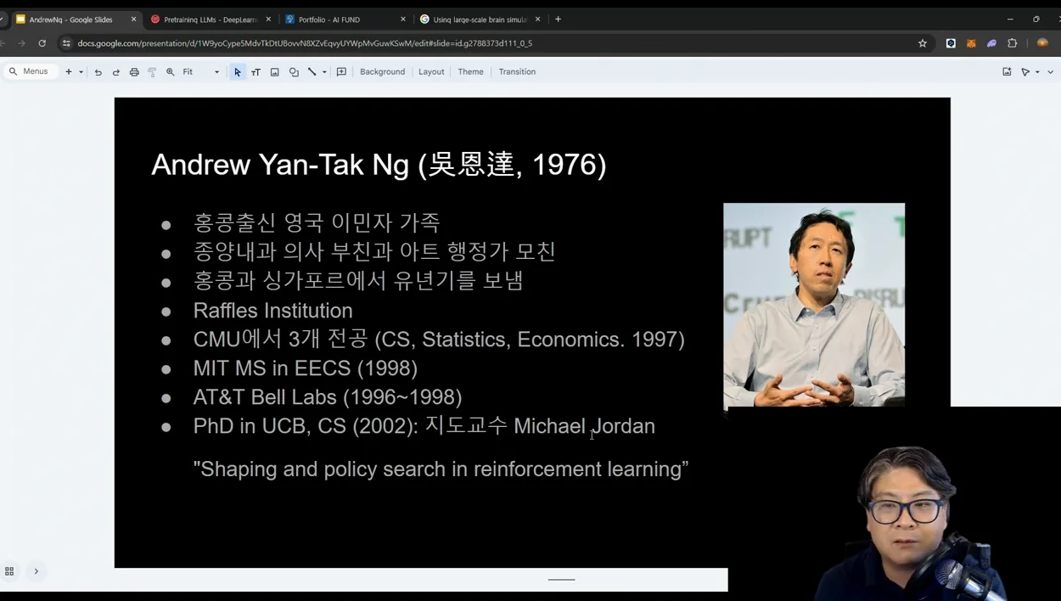
Task: Activate the paint format tool
Action: point(152,72)
